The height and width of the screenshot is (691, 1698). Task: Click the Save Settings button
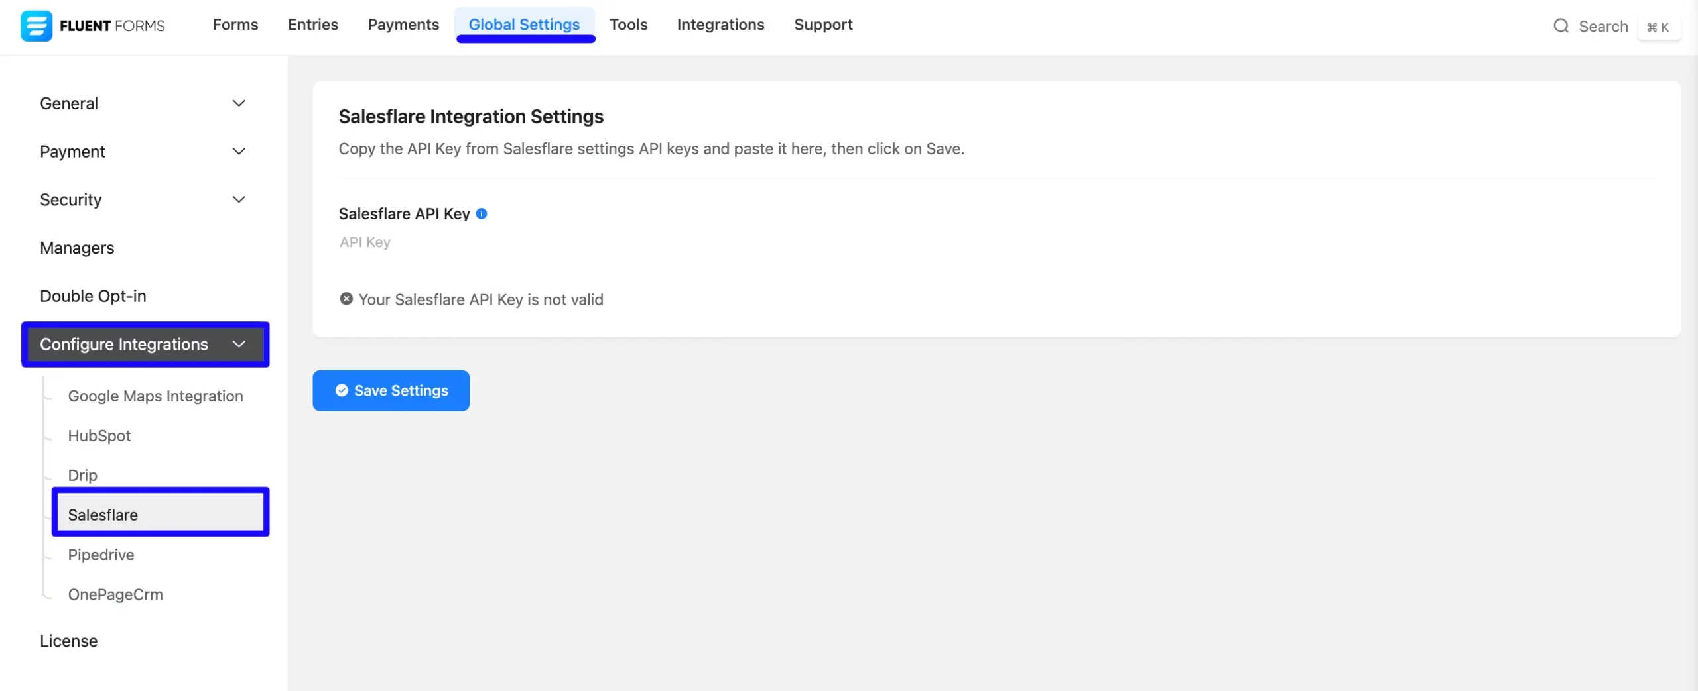[391, 390]
